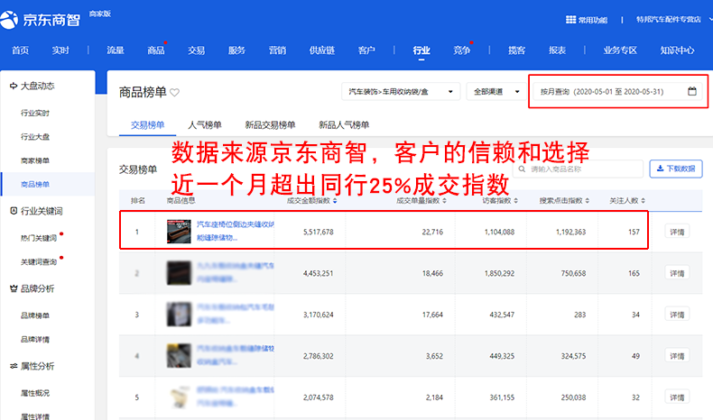Sort by 关注人数 column

[x=642, y=200]
